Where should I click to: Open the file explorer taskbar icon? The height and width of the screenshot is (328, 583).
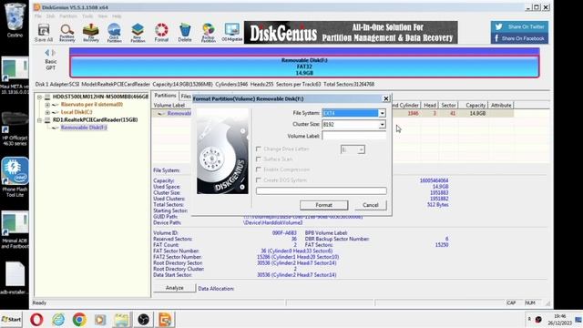coord(121,320)
